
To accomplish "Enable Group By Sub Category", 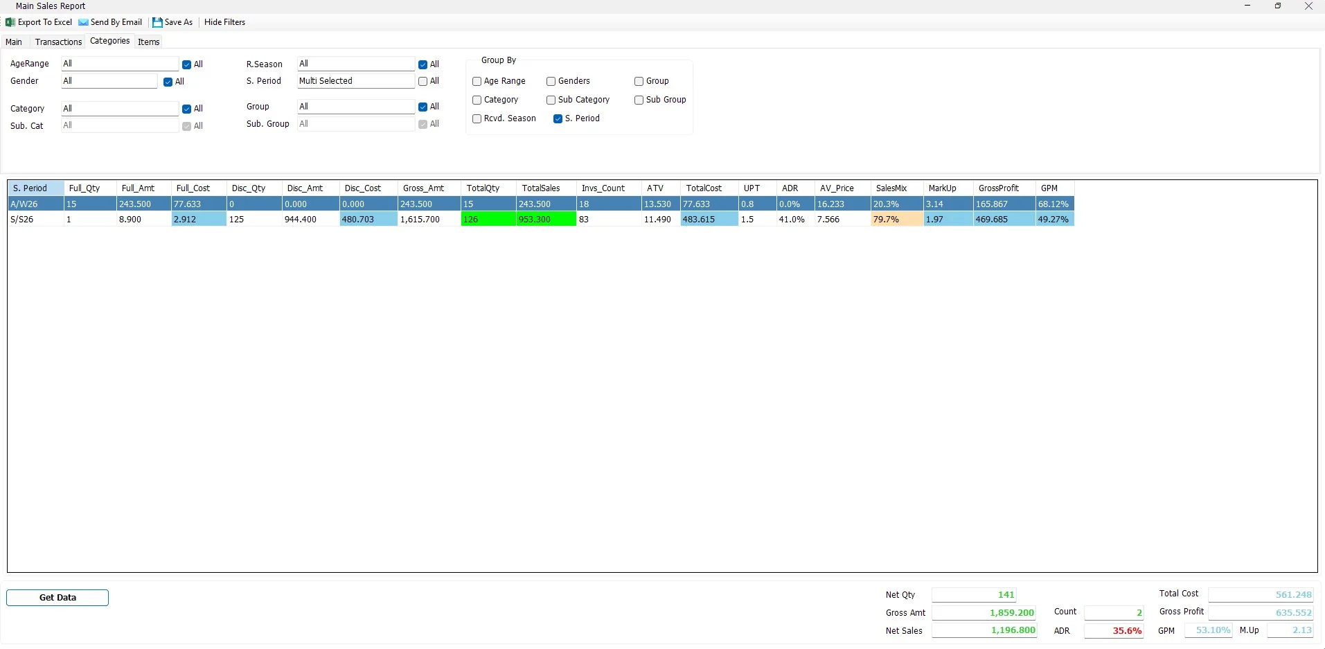I will (551, 100).
